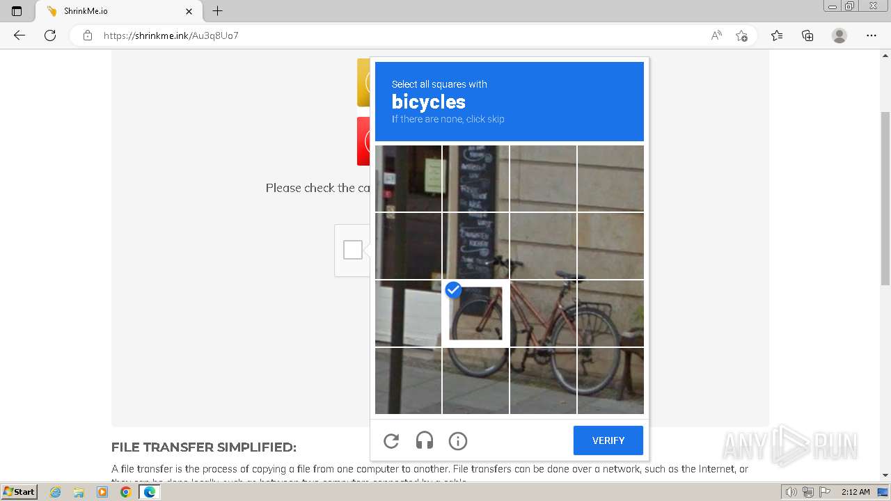View site information lock icon

point(88,35)
